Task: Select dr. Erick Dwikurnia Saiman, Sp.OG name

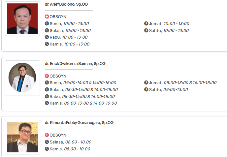Action: click(75, 63)
